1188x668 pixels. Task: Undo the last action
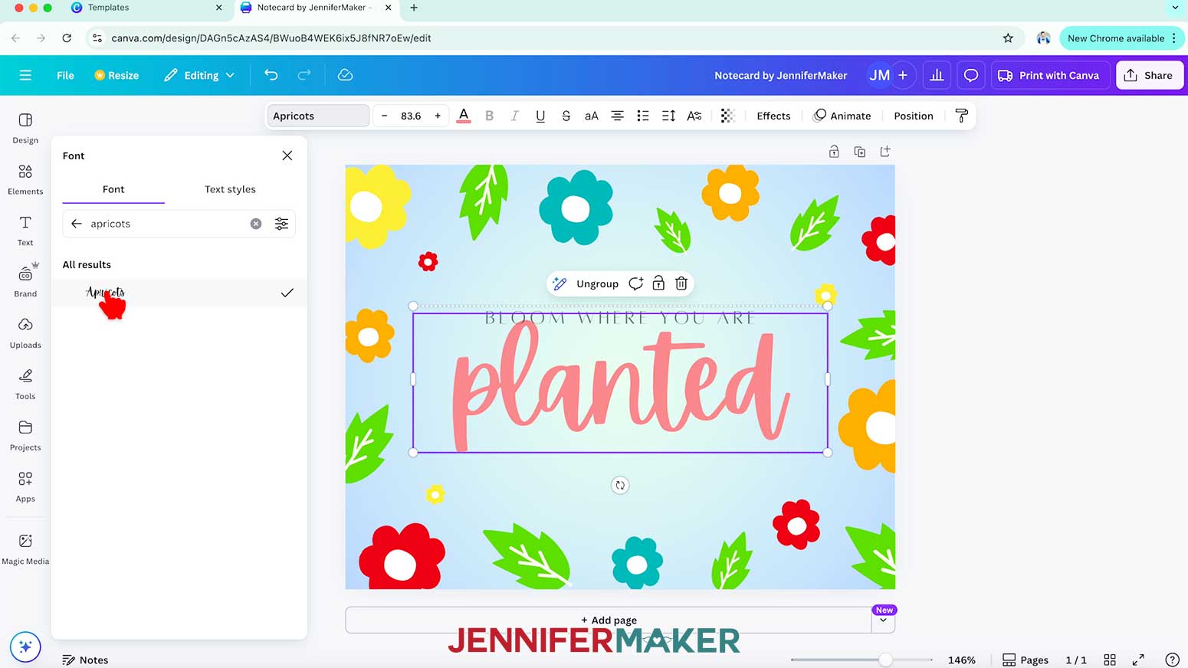pos(271,75)
